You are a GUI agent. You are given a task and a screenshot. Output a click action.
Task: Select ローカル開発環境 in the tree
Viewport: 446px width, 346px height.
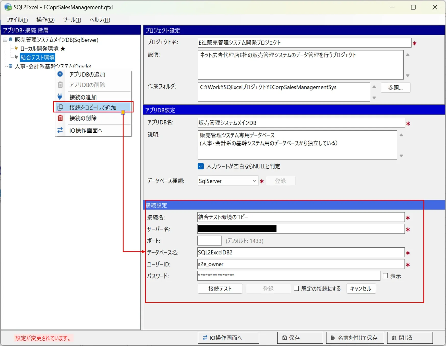(x=40, y=49)
